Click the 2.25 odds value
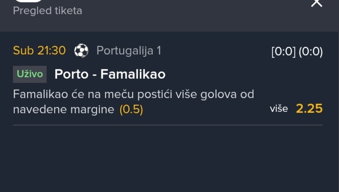This screenshot has width=339, height=192. click(x=309, y=109)
